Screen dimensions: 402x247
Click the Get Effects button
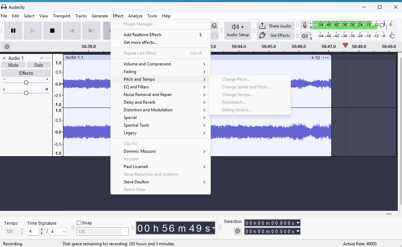pos(275,35)
